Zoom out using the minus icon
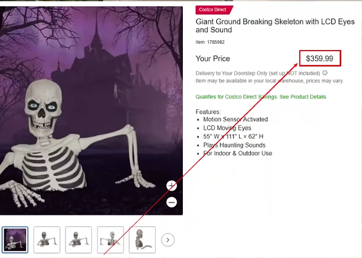Image resolution: width=362 pixels, height=258 pixels. (172, 202)
